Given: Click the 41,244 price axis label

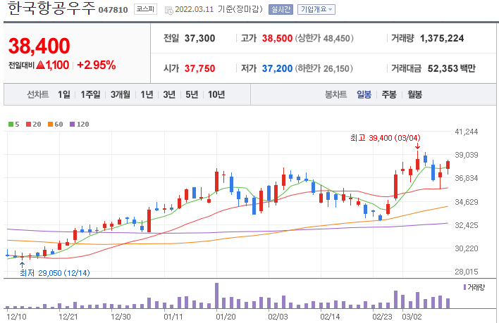Looking at the screenshot, I should click(466, 132).
